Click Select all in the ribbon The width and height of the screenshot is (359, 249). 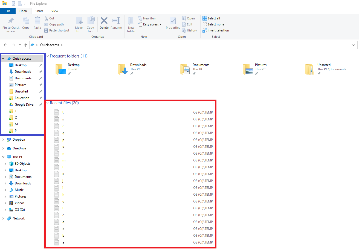point(211,18)
